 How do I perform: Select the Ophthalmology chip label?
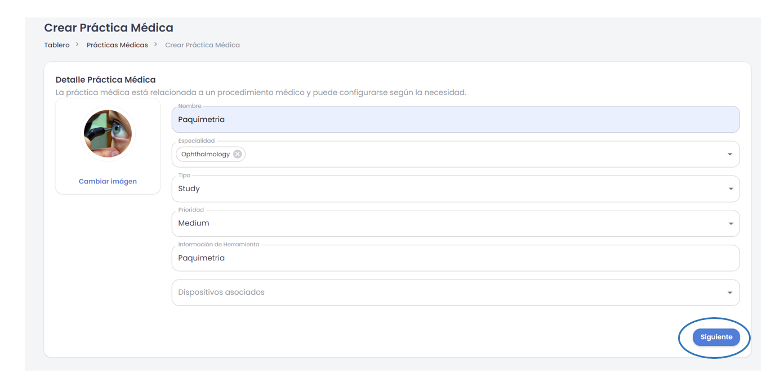[206, 154]
